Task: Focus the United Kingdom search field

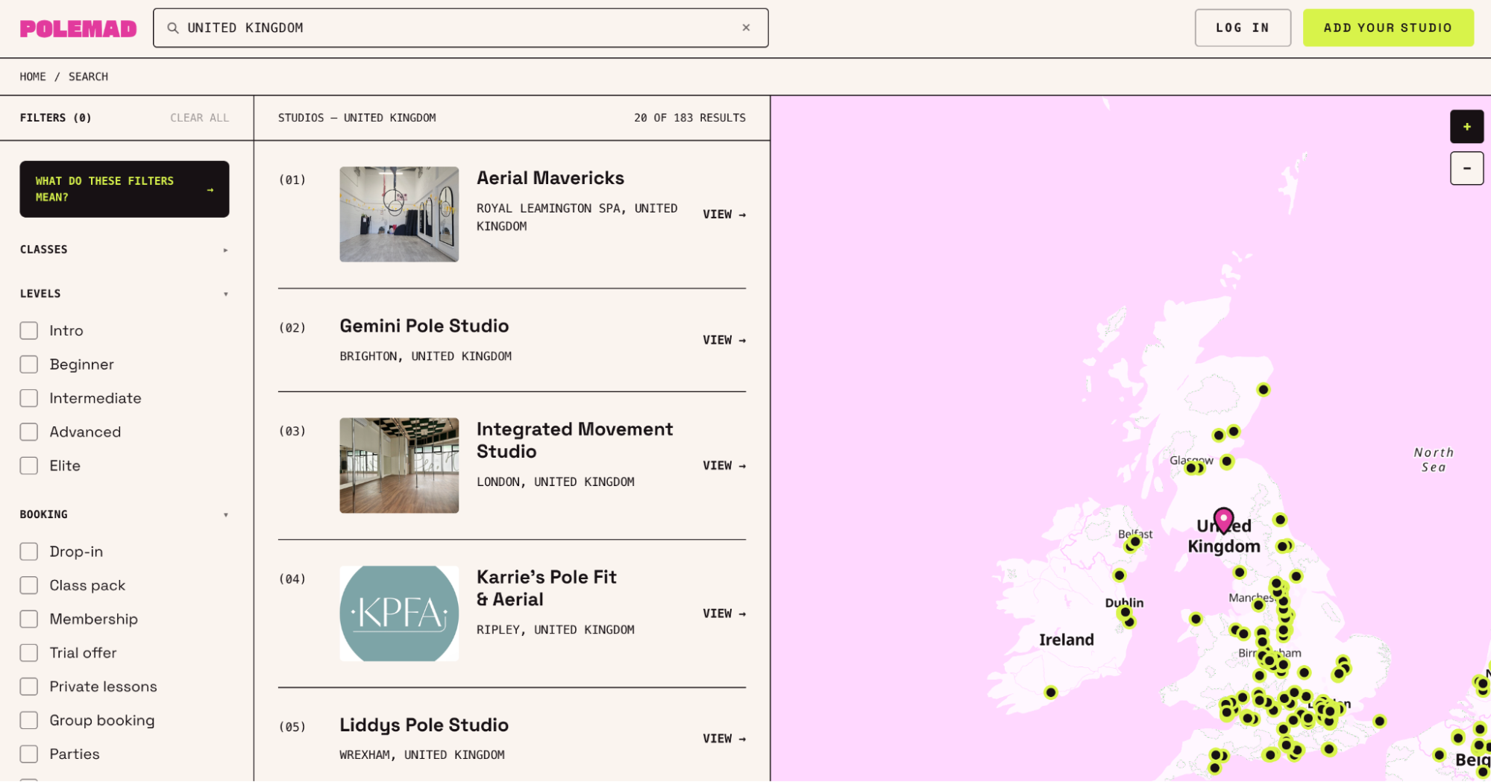Action: [x=461, y=28]
